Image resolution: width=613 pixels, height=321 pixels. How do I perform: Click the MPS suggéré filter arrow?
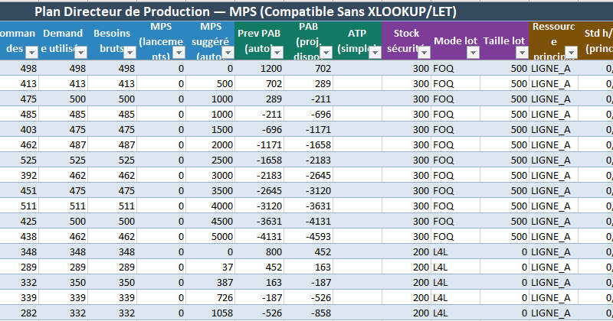pyautogui.click(x=228, y=52)
